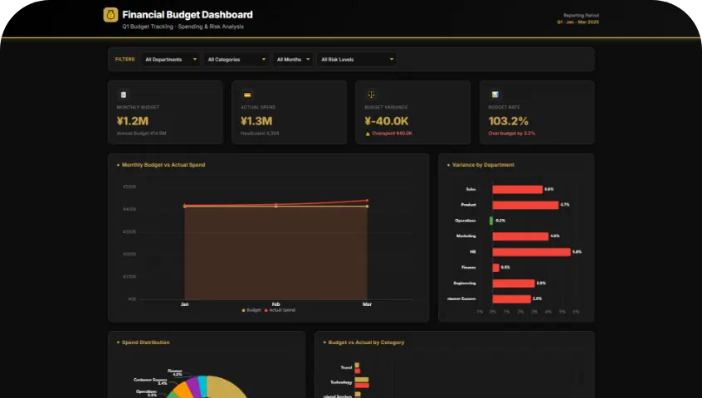Click the Product variance bar
This screenshot has height=398, width=702.
525,205
